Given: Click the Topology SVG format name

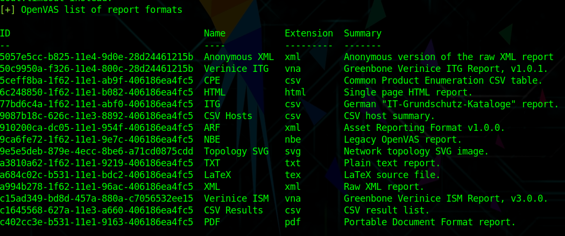Looking at the screenshot, I should pyautogui.click(x=236, y=151).
